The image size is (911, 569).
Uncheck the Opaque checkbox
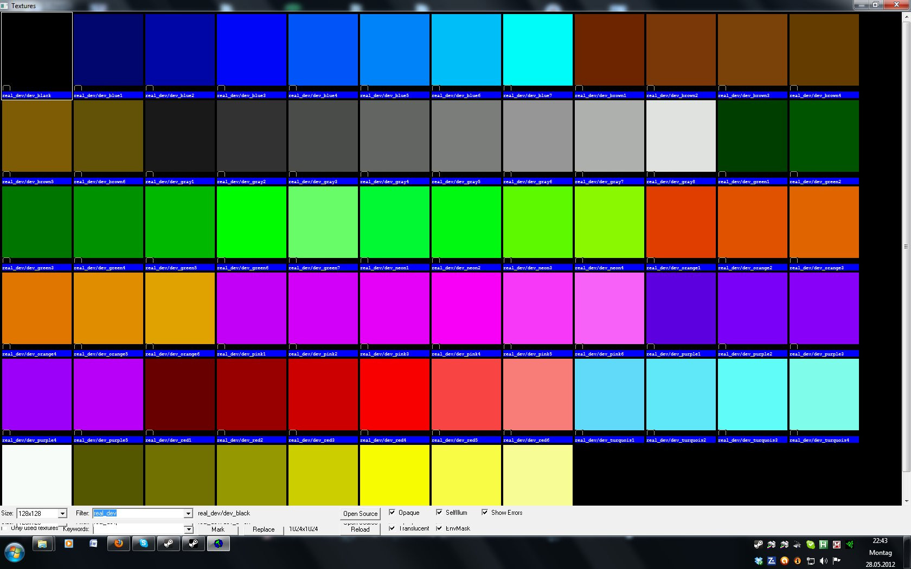point(392,512)
